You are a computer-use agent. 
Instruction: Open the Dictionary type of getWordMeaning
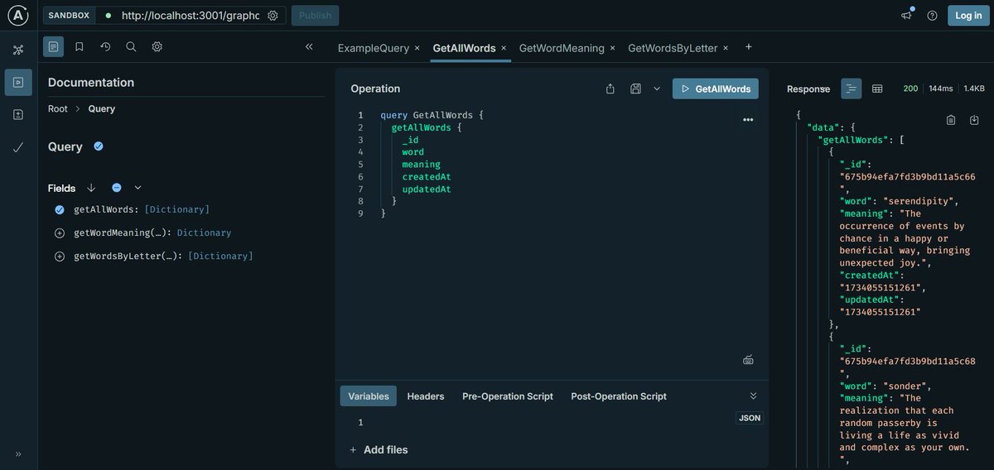(204, 233)
